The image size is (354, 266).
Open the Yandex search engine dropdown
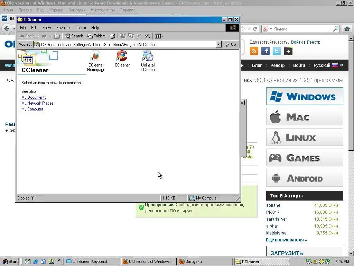click(268, 29)
